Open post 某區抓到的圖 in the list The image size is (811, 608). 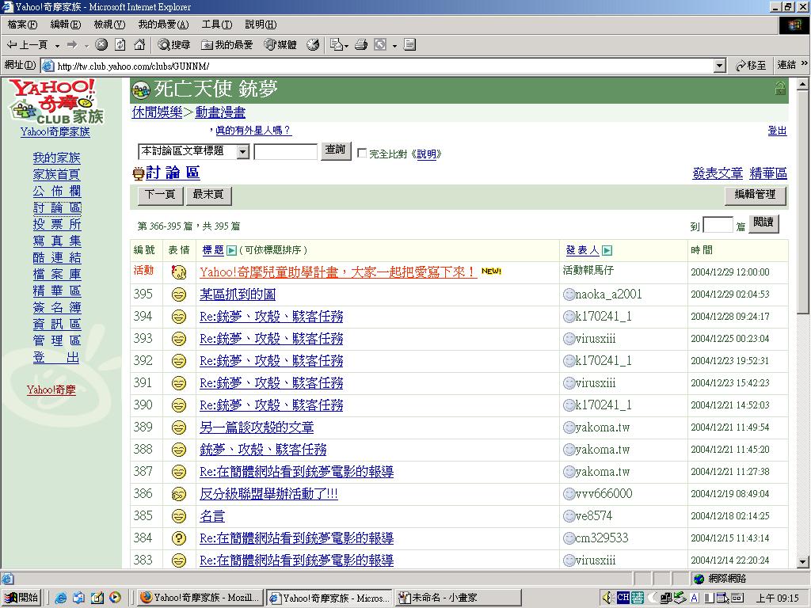(x=238, y=294)
